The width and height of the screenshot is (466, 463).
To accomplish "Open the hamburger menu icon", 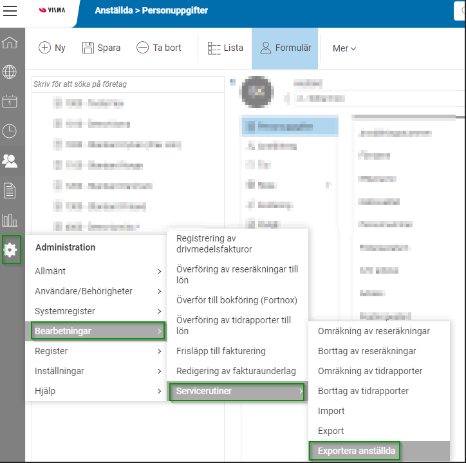I will click(11, 10).
